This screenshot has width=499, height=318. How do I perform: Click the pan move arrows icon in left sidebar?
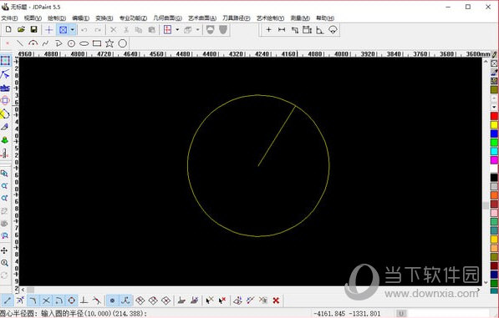4,250
